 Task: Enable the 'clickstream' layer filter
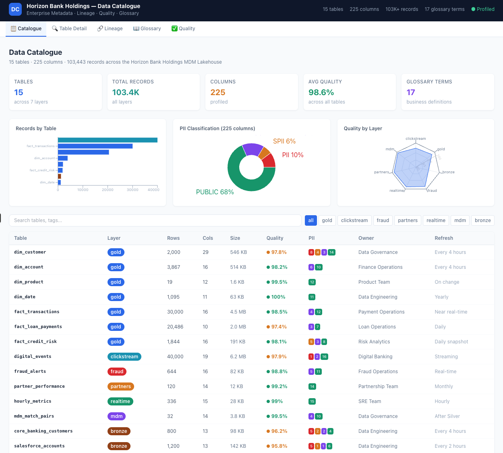coord(354,220)
